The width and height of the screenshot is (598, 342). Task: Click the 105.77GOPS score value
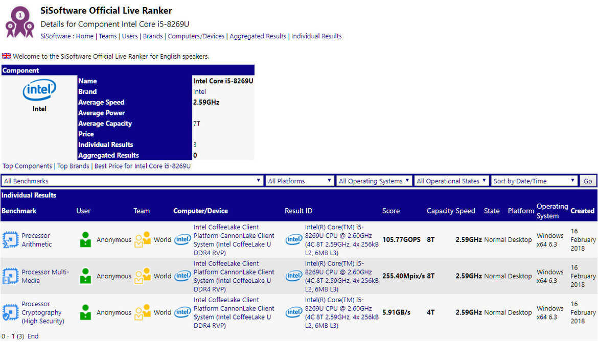pyautogui.click(x=402, y=239)
